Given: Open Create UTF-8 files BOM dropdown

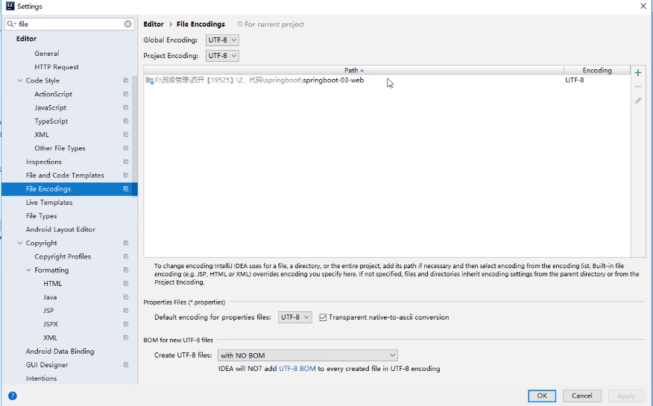Looking at the screenshot, I should click(x=308, y=355).
